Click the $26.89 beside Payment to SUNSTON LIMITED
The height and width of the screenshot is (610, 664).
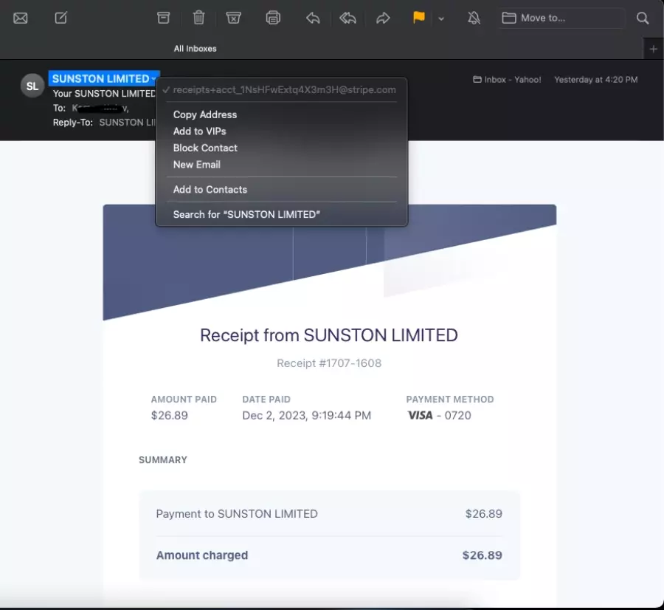tap(483, 514)
